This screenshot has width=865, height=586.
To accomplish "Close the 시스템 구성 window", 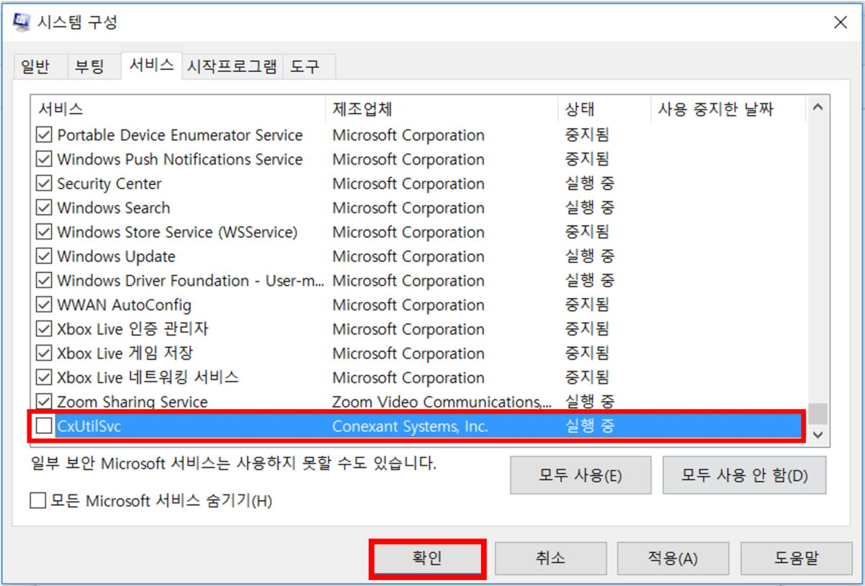I will (841, 22).
